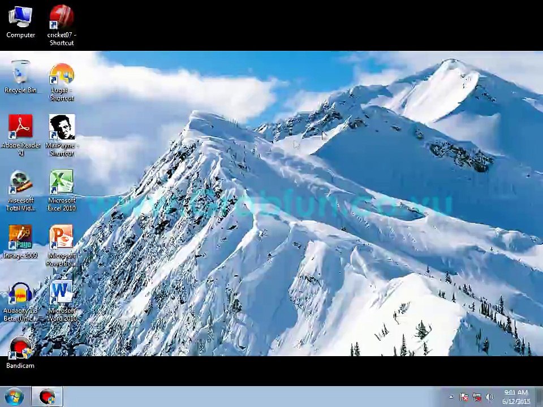Select the Microsoft Excel 2010 icon
This screenshot has width=543, height=407.
point(62,190)
